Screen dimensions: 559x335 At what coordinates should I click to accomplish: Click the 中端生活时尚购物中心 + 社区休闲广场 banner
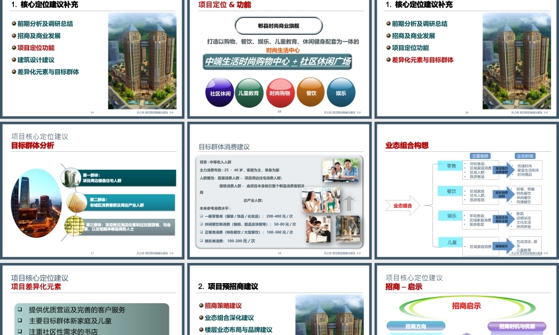(x=277, y=61)
